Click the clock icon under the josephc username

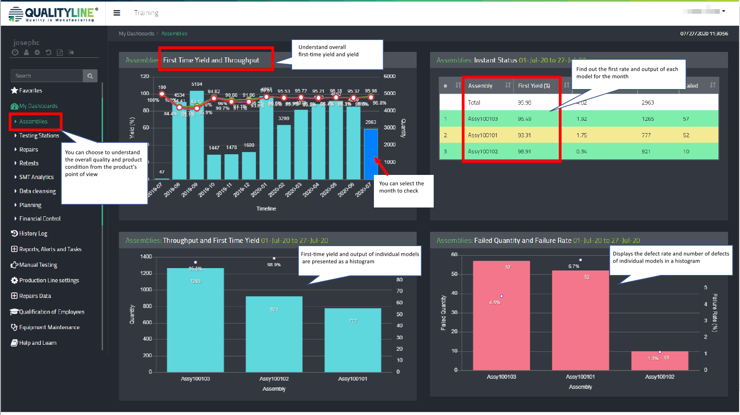point(15,52)
